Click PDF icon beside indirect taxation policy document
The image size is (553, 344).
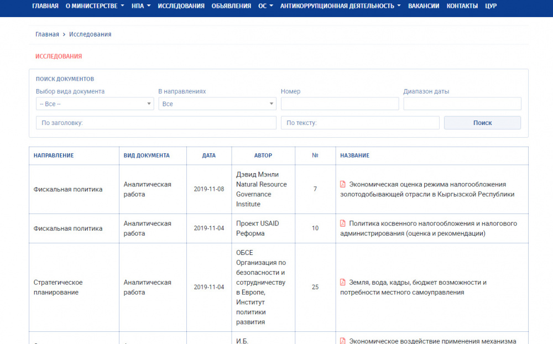[343, 223]
